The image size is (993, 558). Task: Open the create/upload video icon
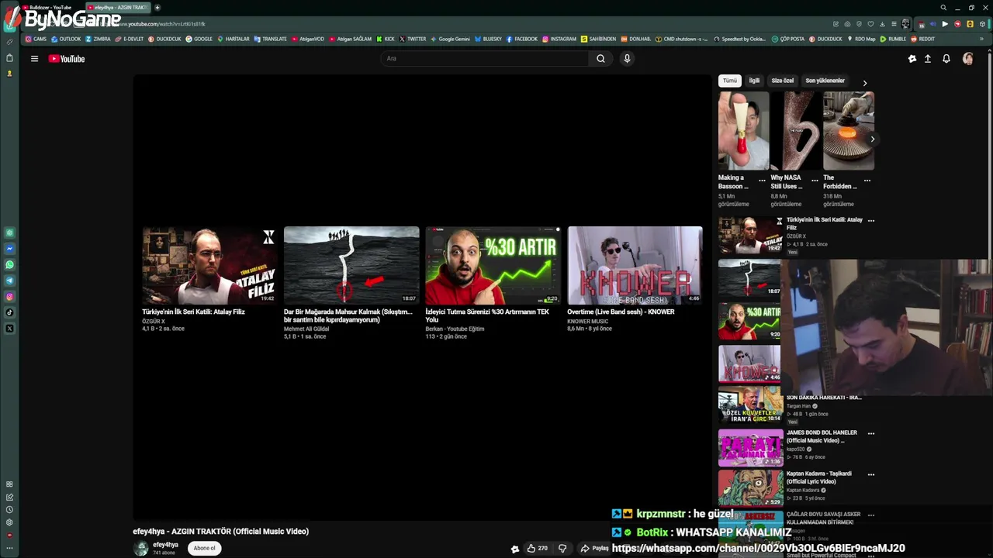pos(927,59)
